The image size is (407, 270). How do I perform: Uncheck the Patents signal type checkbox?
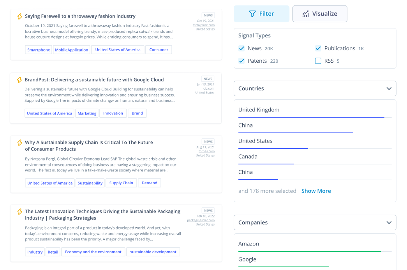pos(241,61)
